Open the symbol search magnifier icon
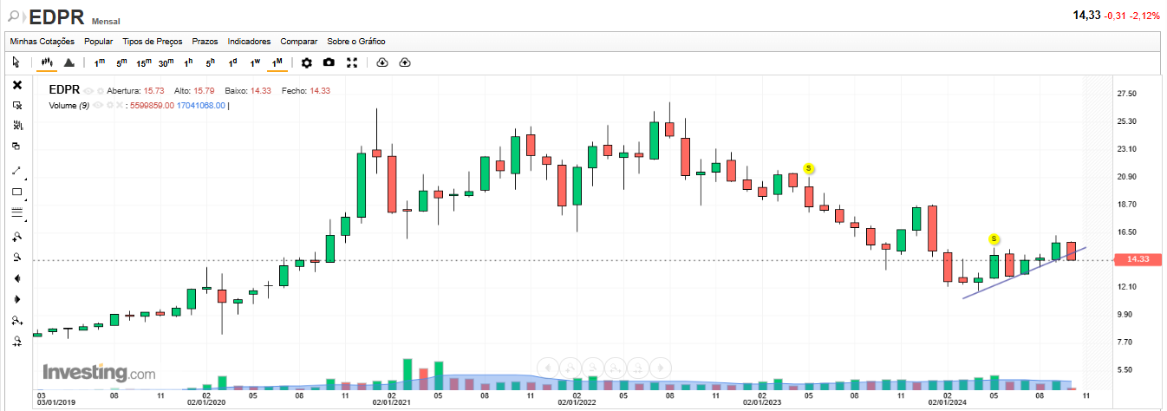This screenshot has width=1167, height=411. pos(15,16)
